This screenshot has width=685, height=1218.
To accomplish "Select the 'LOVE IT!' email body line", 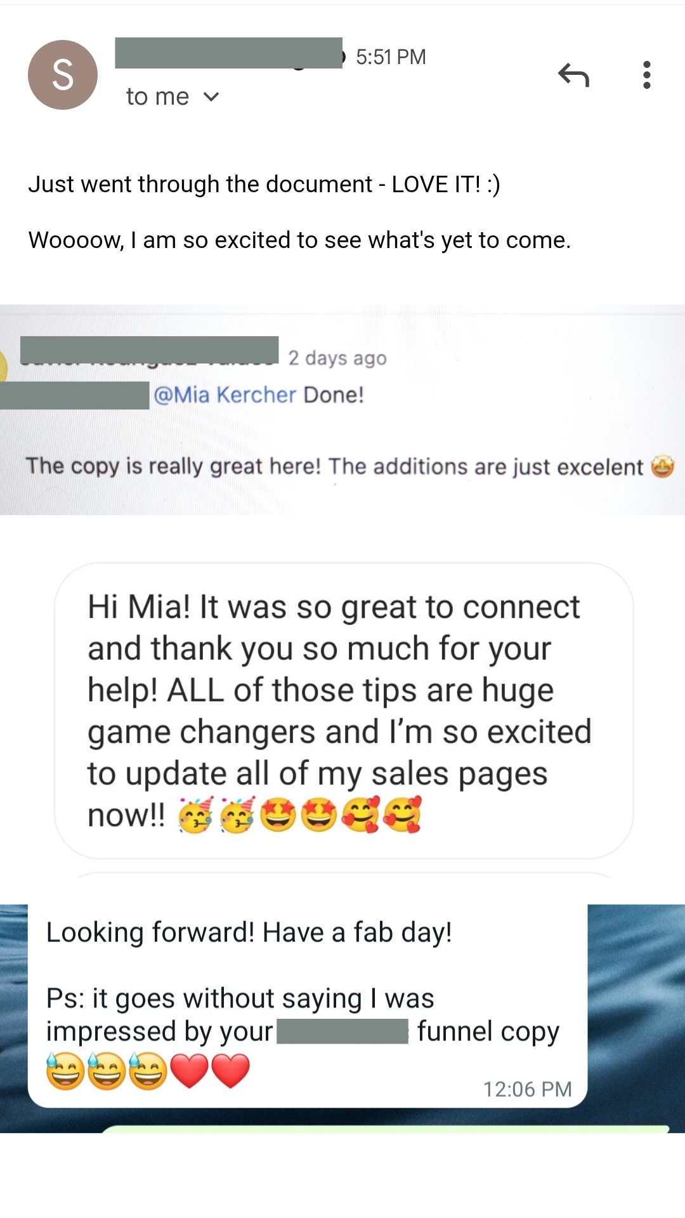I will coord(264,185).
